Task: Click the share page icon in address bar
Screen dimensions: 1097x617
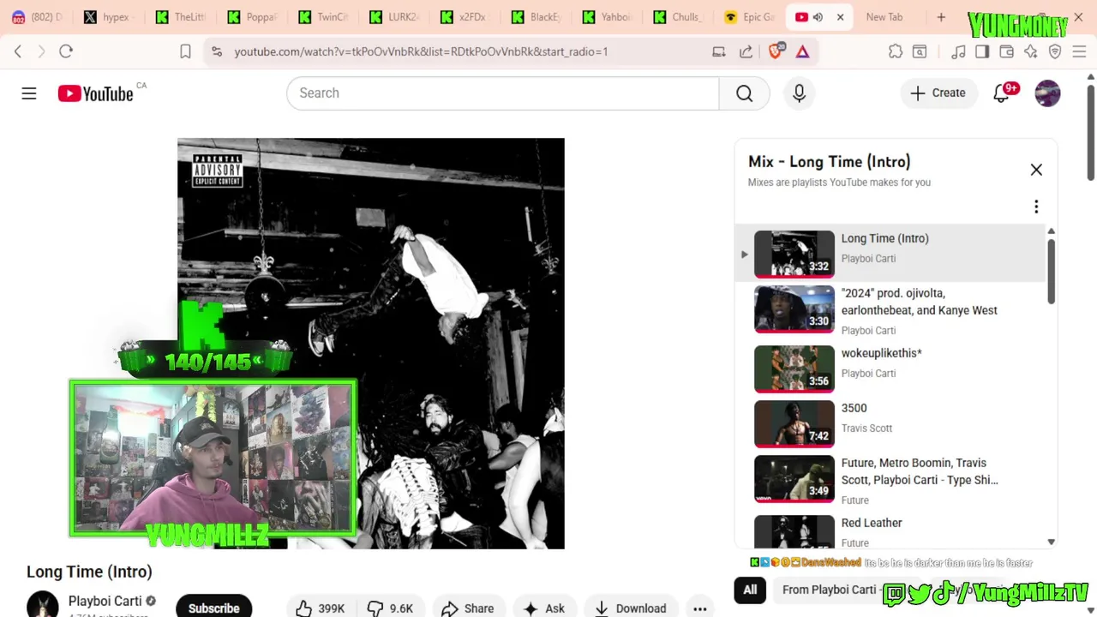Action: (746, 51)
